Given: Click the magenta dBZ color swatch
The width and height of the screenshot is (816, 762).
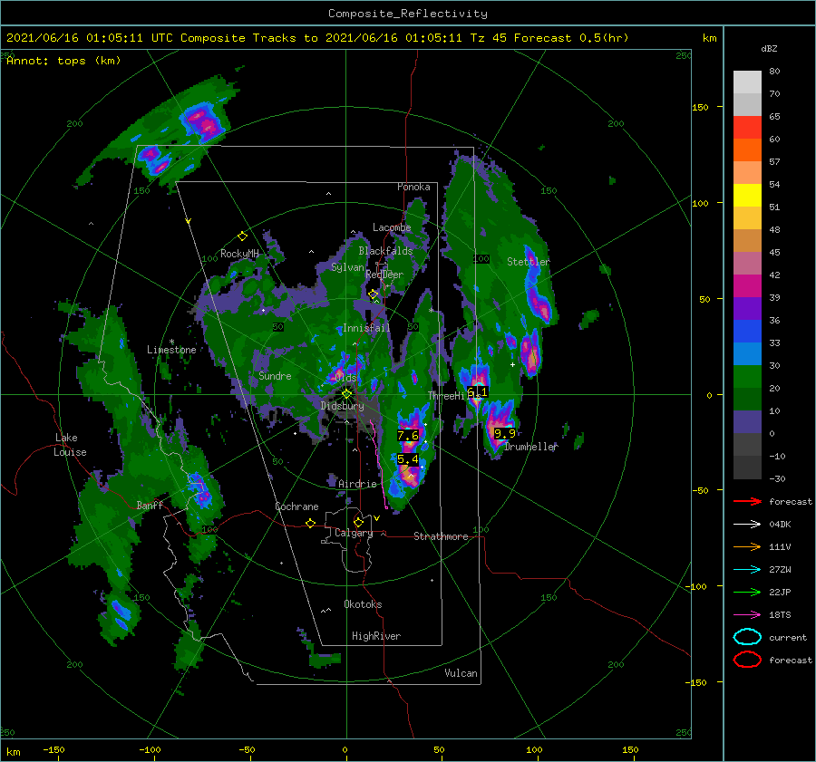Looking at the screenshot, I should click(x=747, y=285).
